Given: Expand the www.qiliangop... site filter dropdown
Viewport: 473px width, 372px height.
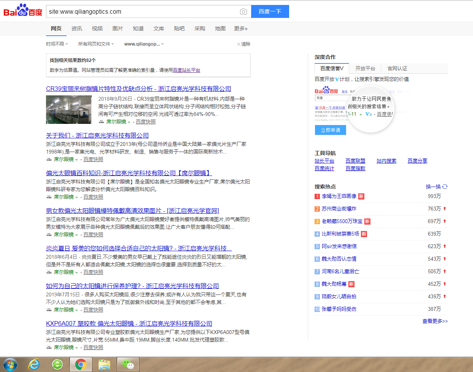Looking at the screenshot, I should point(144,44).
